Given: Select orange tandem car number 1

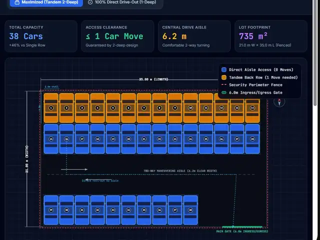Looking at the screenshot, I should 51,108.
